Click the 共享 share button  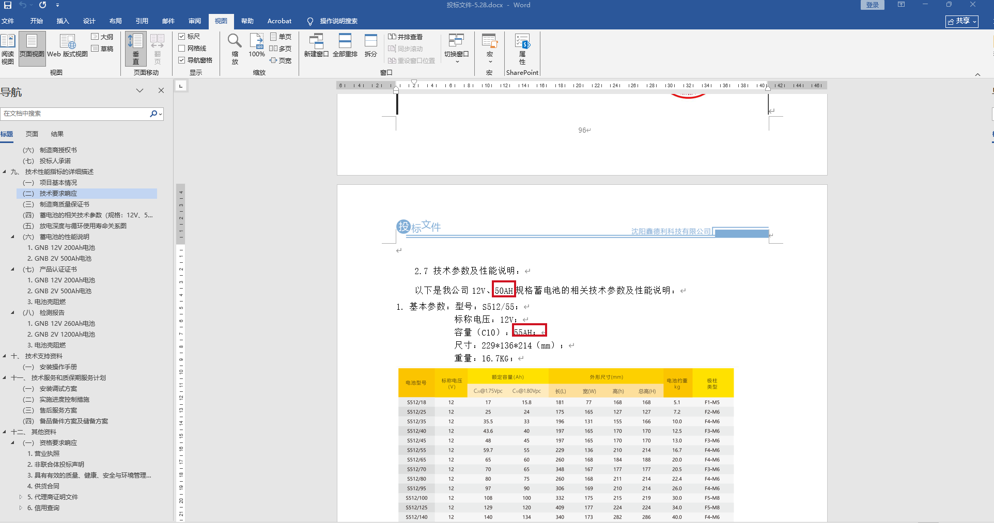tap(961, 21)
